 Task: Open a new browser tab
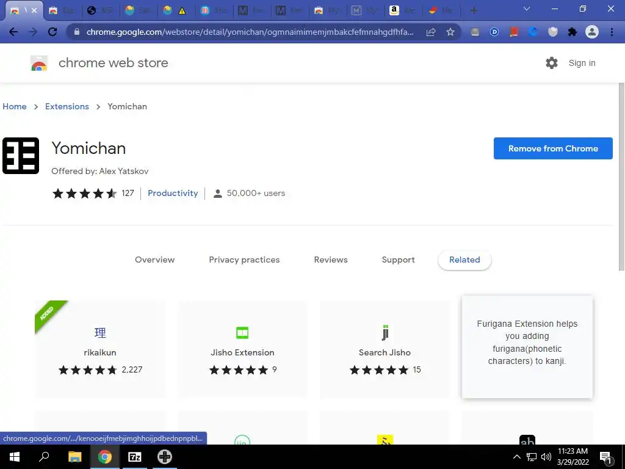pos(474,10)
